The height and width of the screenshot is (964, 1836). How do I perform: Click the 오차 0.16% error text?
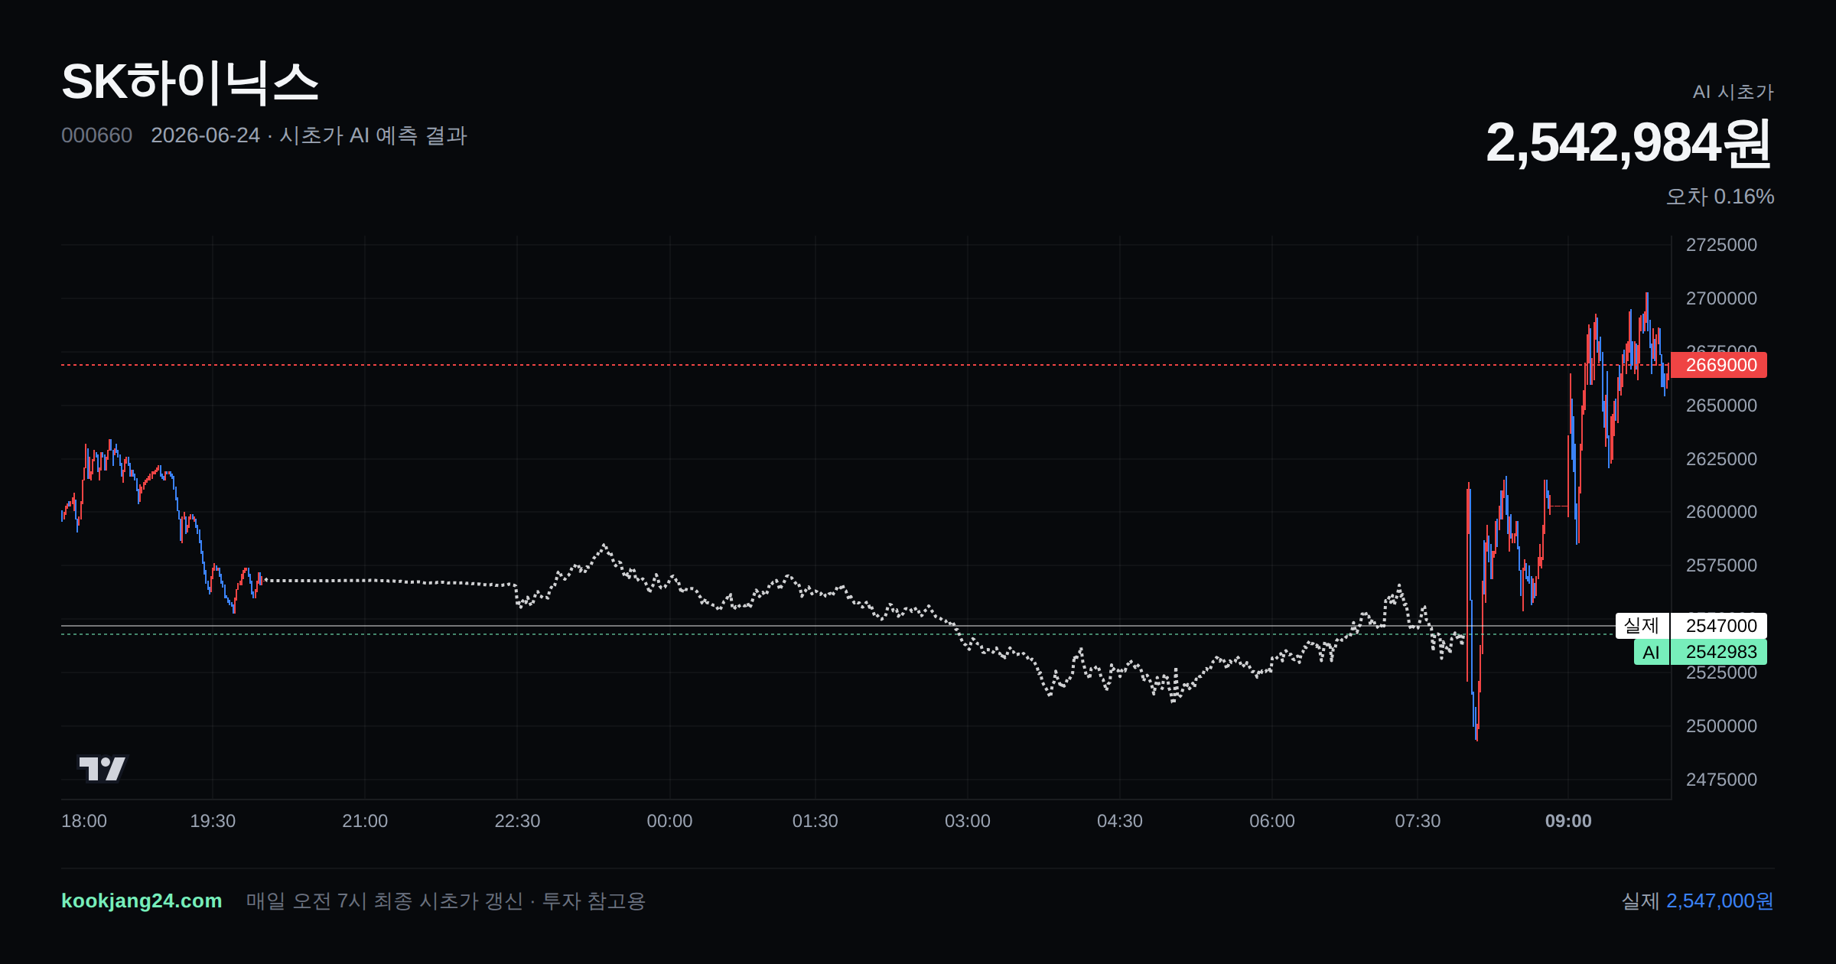point(1720,197)
